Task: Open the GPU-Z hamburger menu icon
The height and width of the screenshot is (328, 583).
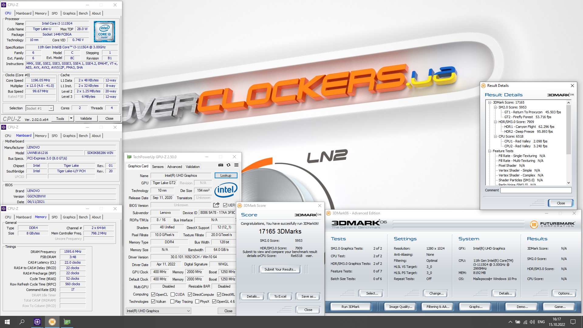Action: click(236, 165)
